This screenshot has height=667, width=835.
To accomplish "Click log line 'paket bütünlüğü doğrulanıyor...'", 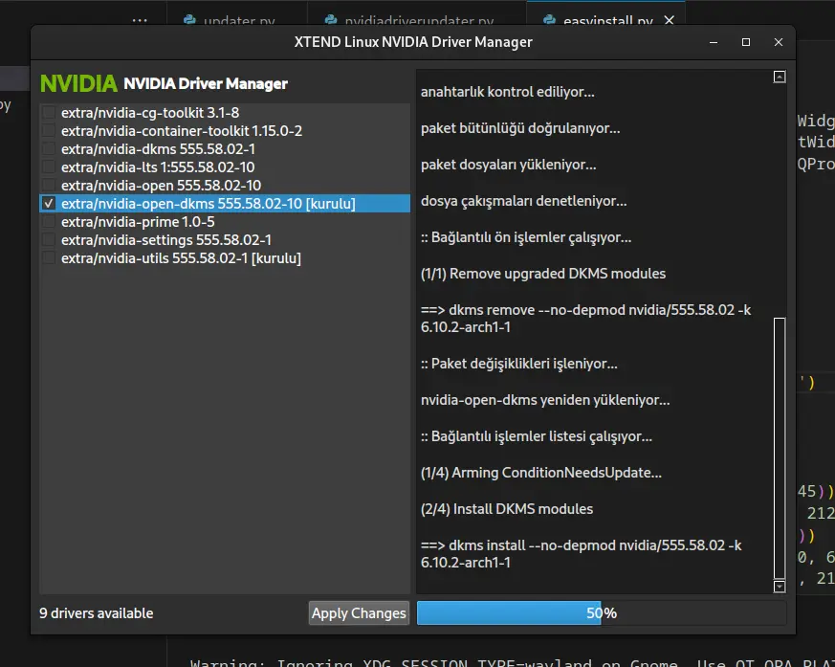I will click(x=520, y=128).
